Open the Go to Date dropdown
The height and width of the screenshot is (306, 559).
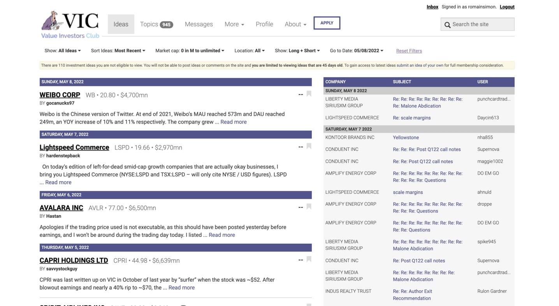coord(357,51)
